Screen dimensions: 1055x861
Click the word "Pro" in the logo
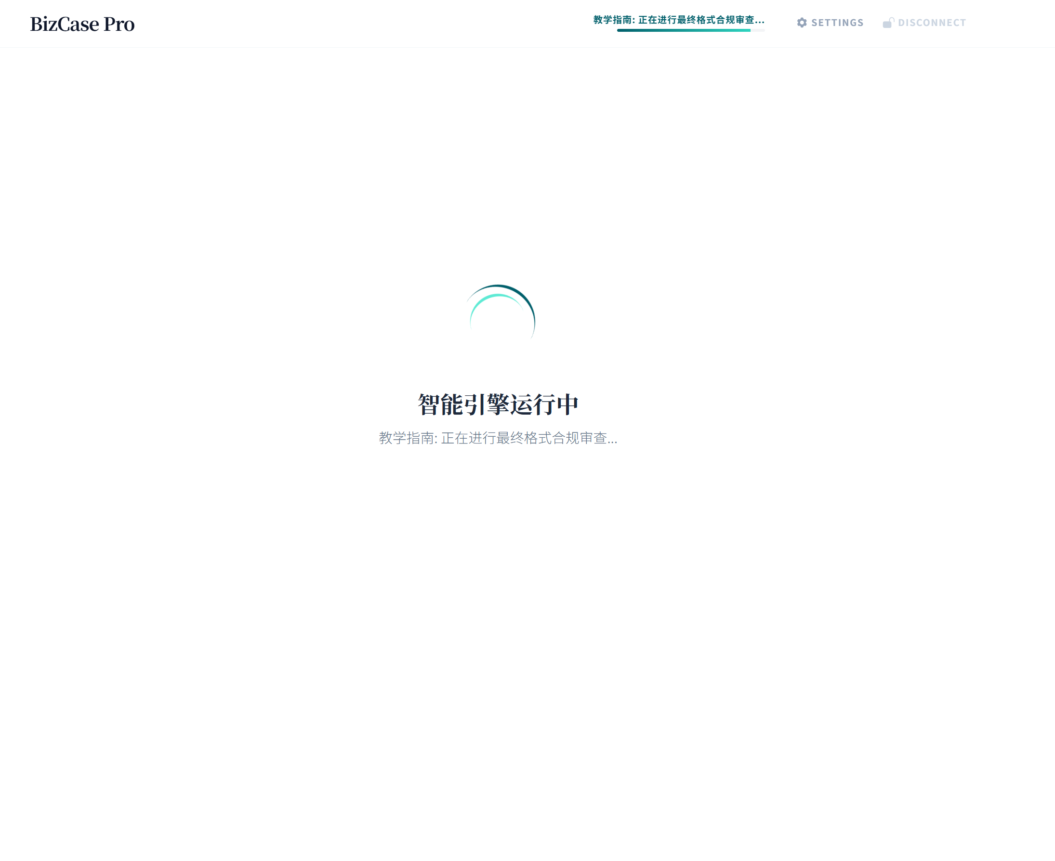(x=119, y=24)
